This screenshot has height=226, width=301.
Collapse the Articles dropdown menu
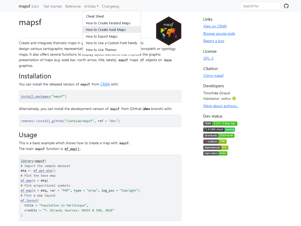click(x=91, y=6)
